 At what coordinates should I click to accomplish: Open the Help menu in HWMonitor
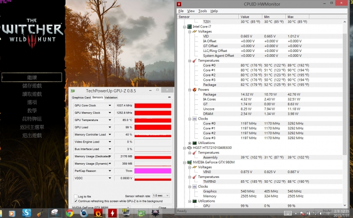(x=214, y=11)
